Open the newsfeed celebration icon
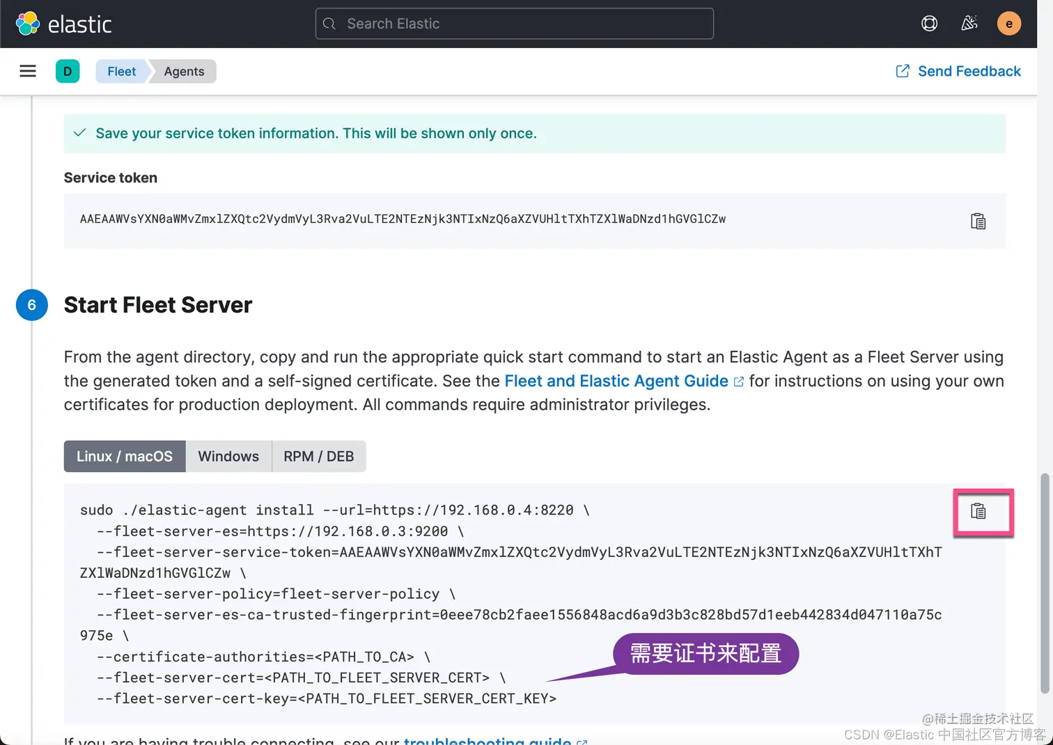Viewport: 1053px width, 745px height. click(969, 24)
